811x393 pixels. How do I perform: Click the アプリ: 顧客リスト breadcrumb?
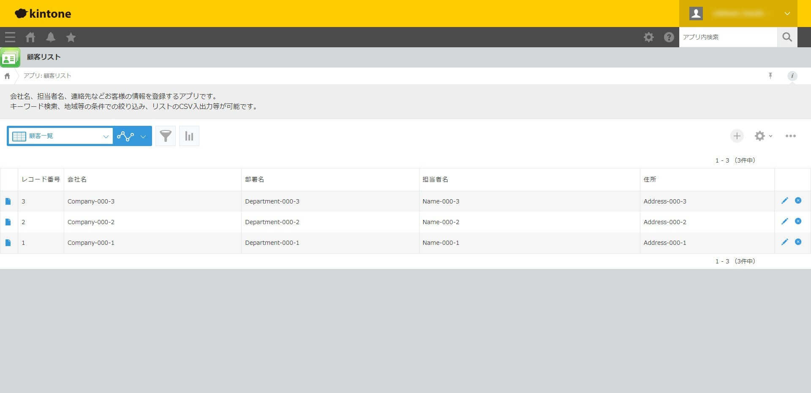point(47,76)
